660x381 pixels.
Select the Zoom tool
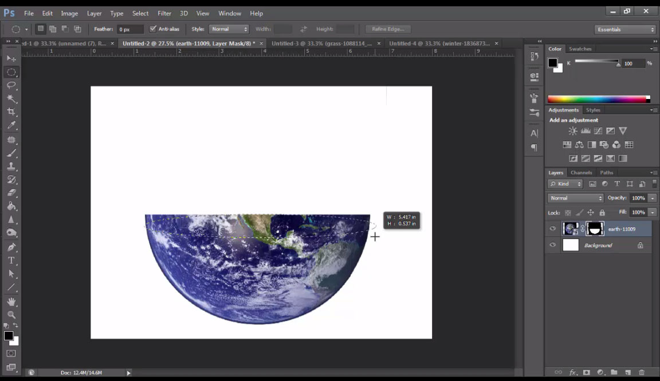point(11,315)
